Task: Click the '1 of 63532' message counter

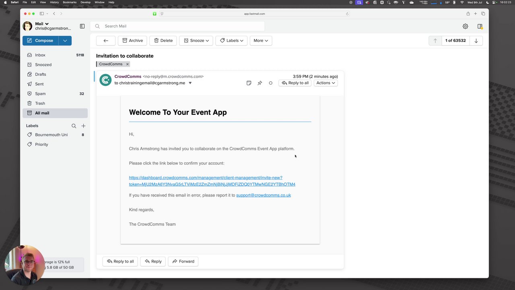Action: 455,41
